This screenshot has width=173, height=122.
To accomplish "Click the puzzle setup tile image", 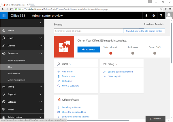I will 64,46.
